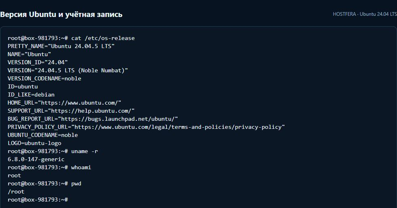397x208 pixels.
Task: Click the "cat /etc/os-release" command line
Action: 71,38
